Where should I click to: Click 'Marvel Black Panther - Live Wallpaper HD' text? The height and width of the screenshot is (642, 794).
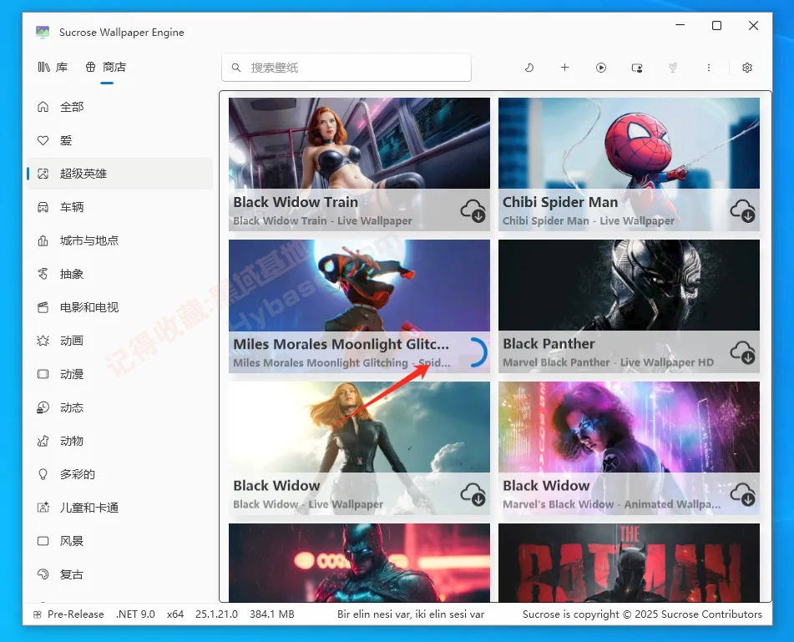pyautogui.click(x=608, y=362)
